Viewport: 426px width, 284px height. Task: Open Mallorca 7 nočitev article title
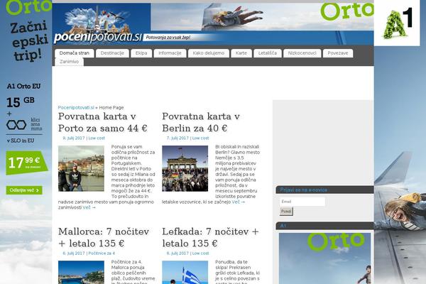(x=104, y=237)
